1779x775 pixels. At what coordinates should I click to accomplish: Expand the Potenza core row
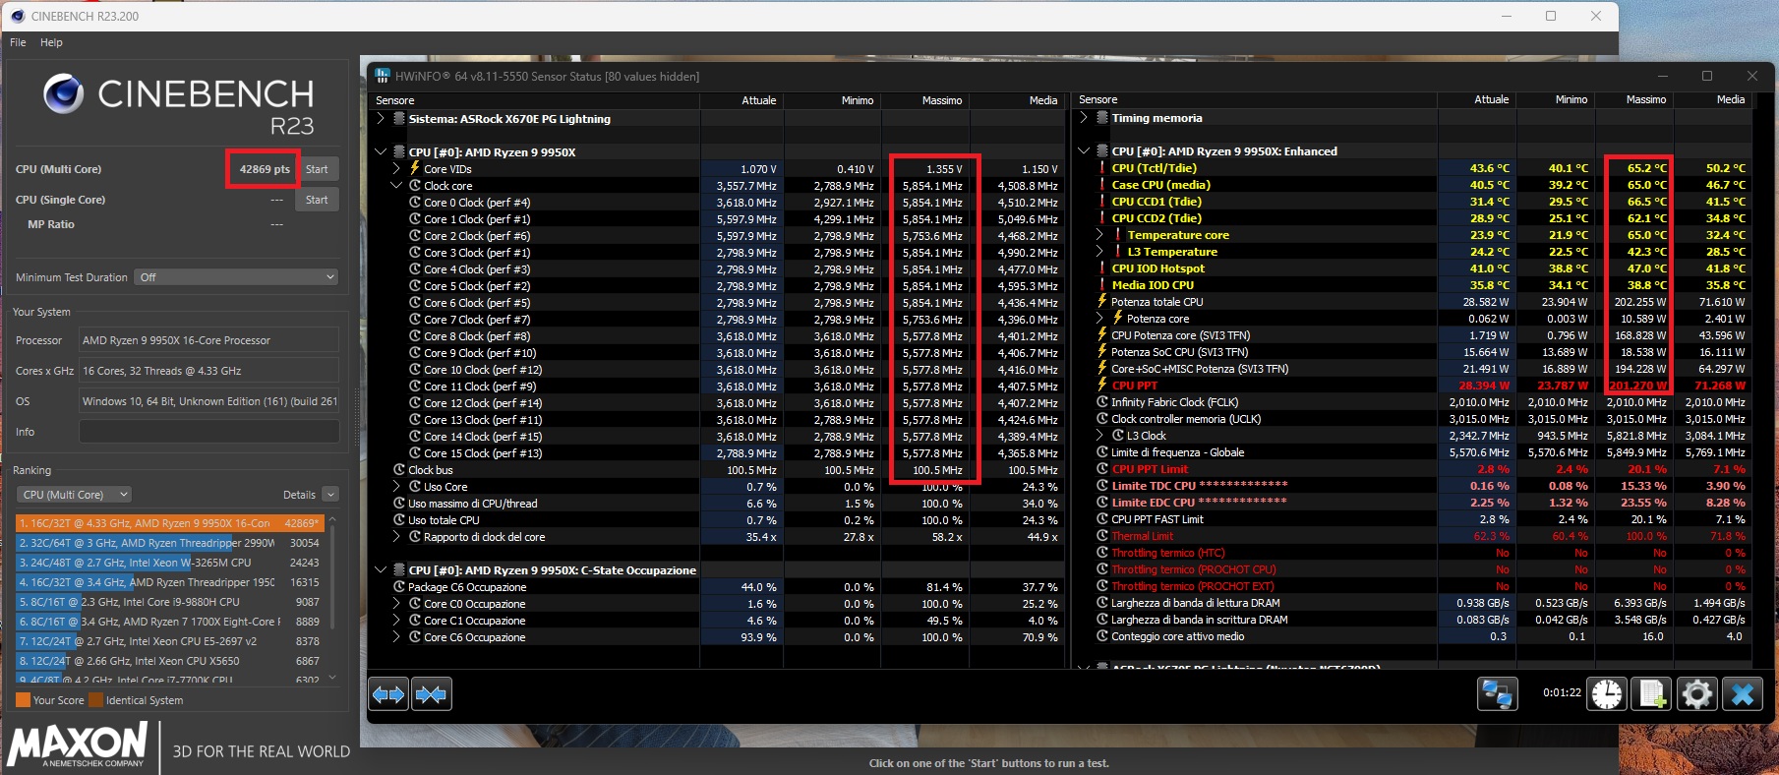pos(1099,318)
